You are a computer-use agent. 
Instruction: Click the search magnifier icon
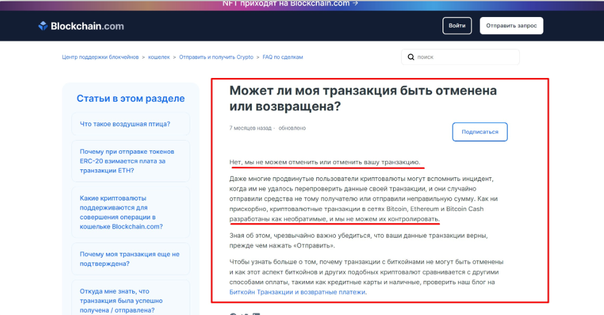coord(411,57)
